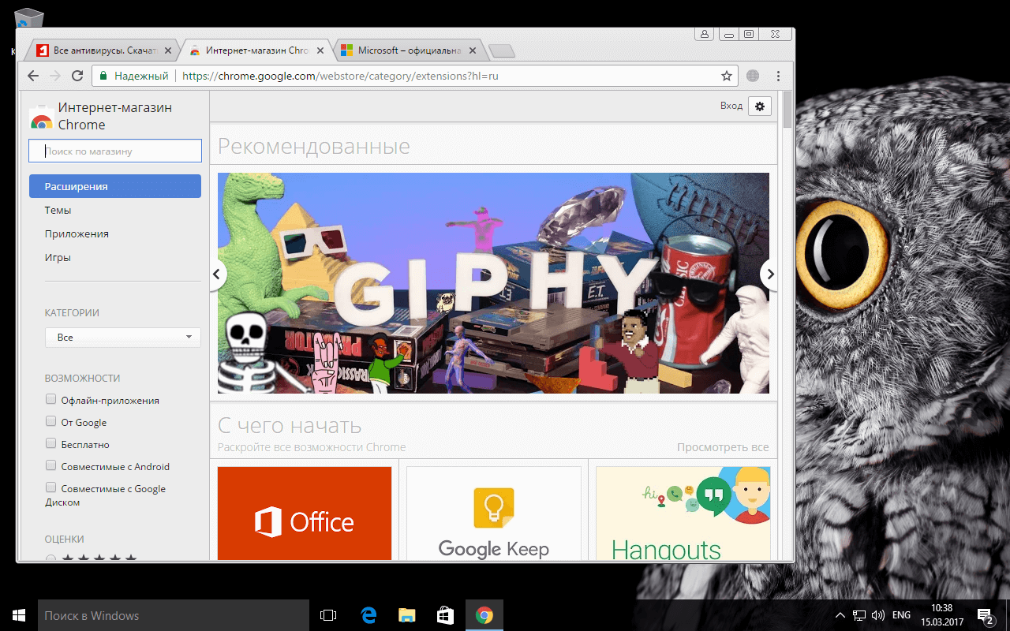Check the 'Бесплатно' checkbox
The image size is (1010, 631).
click(x=50, y=443)
